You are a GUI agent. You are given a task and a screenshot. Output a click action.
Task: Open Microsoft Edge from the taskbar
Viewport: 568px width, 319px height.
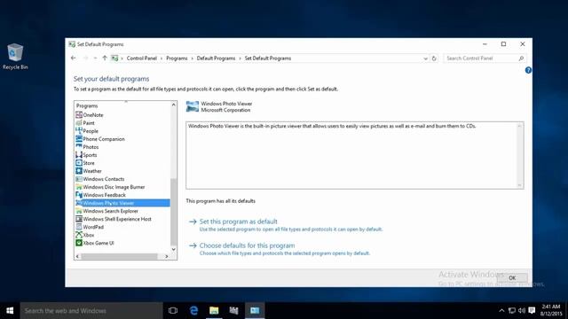point(193,310)
